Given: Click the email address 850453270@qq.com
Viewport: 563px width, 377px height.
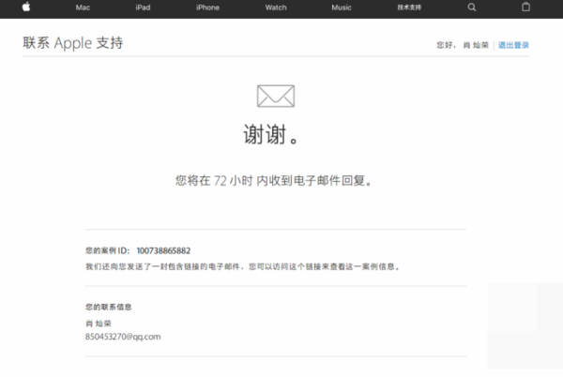Looking at the screenshot, I should point(123,337).
